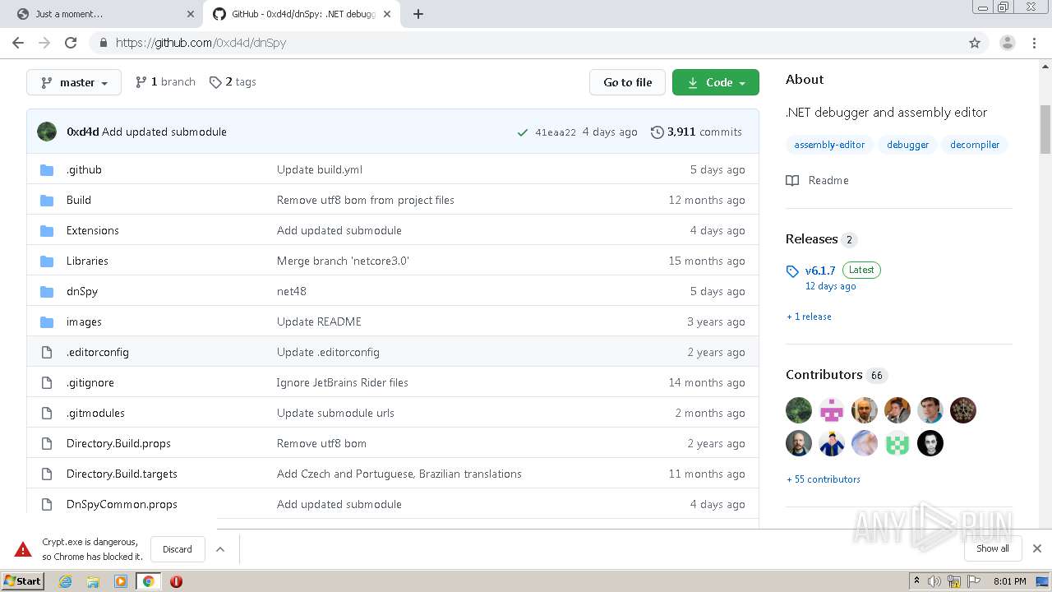Open the images folder

84,321
